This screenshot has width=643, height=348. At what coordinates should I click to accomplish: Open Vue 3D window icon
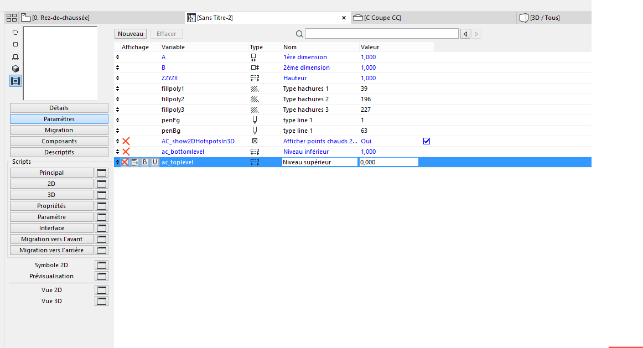[101, 301]
